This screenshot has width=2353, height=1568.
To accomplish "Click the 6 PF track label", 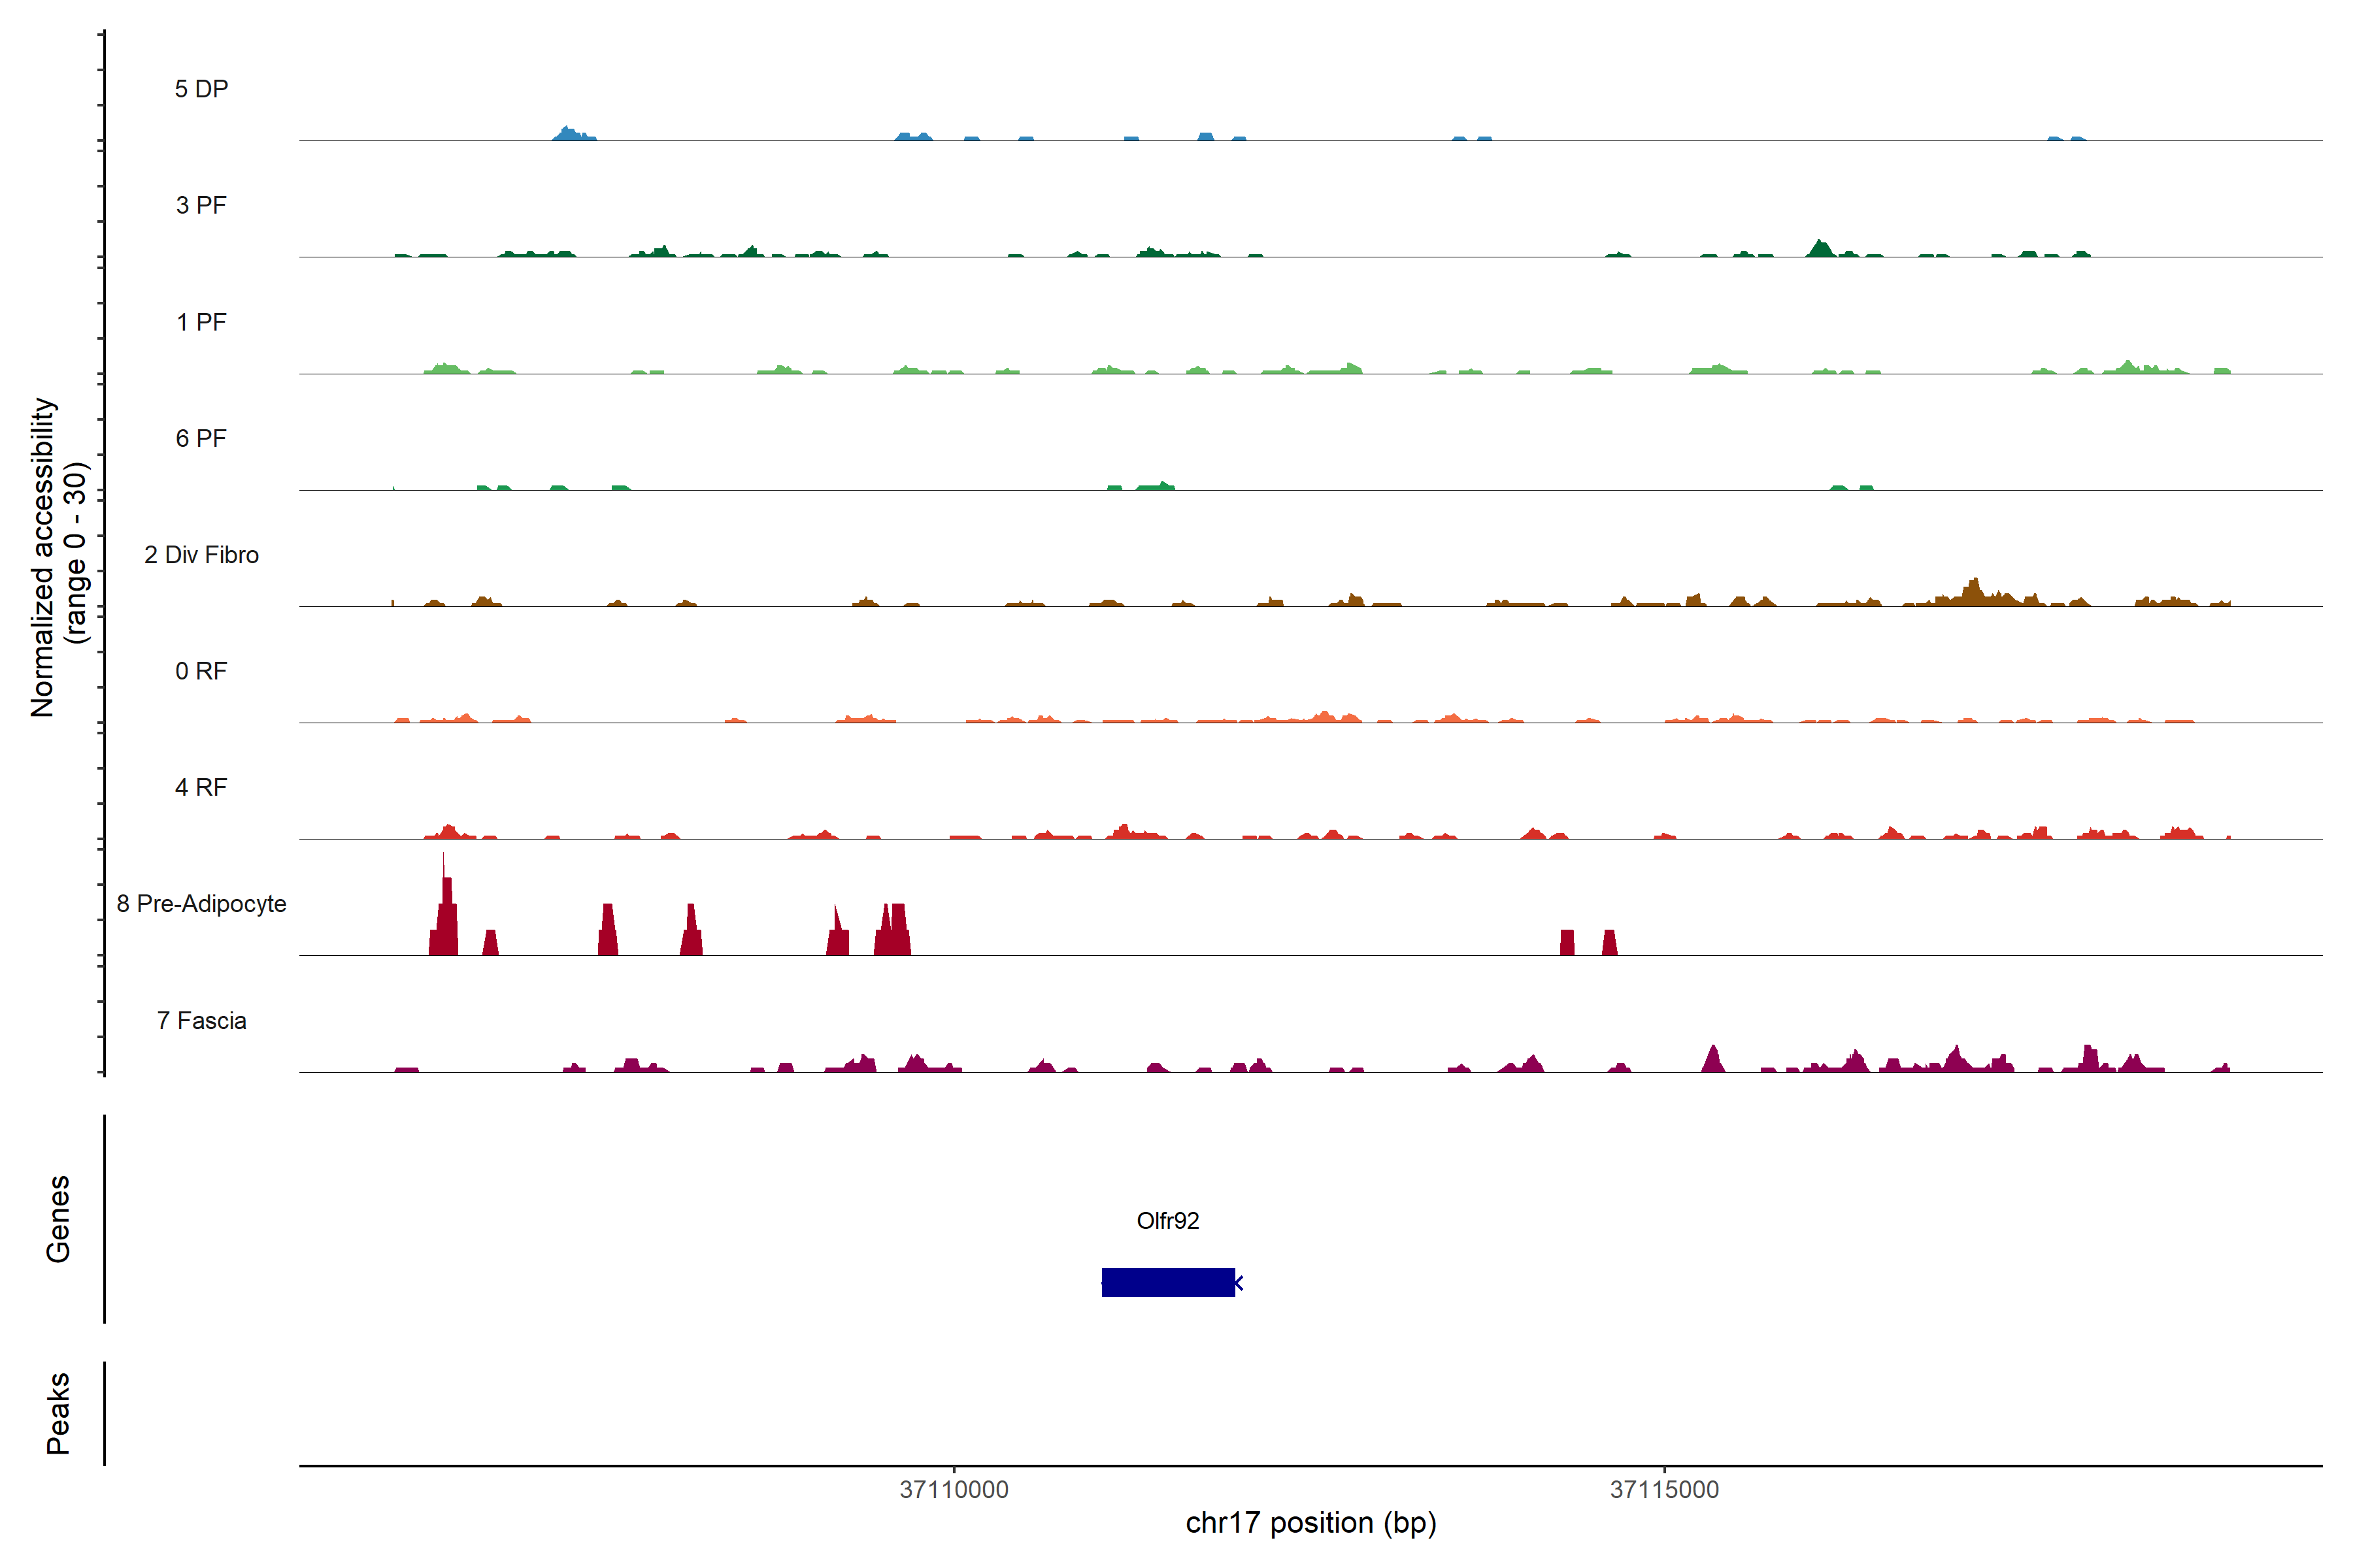I will 201,438.
